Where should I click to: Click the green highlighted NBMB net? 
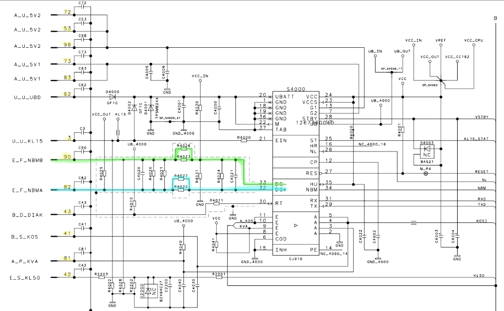click(x=126, y=160)
